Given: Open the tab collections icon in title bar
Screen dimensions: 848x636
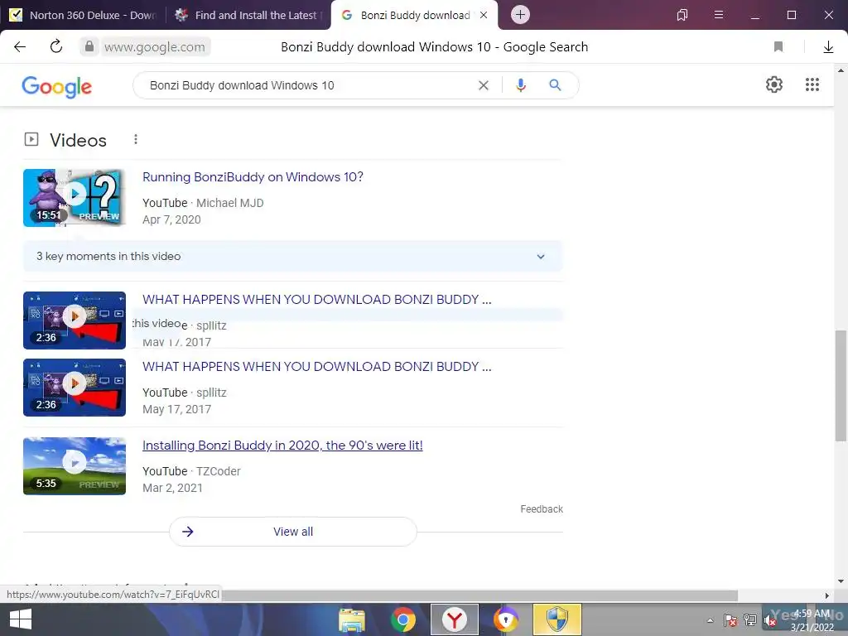Looking at the screenshot, I should tap(682, 15).
